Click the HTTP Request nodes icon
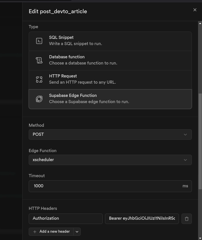This screenshot has height=240, width=202. point(39,79)
